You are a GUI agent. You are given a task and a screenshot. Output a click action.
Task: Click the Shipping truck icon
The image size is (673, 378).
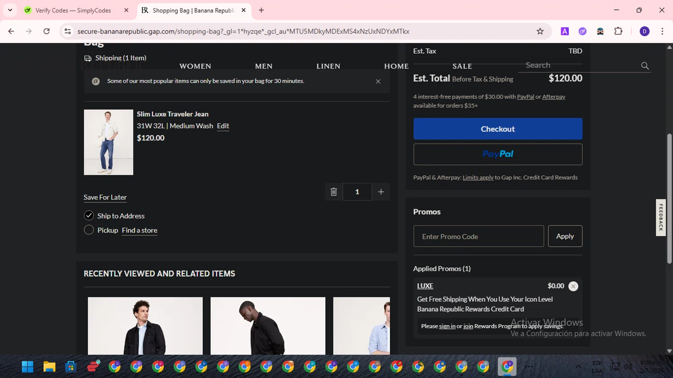click(88, 58)
